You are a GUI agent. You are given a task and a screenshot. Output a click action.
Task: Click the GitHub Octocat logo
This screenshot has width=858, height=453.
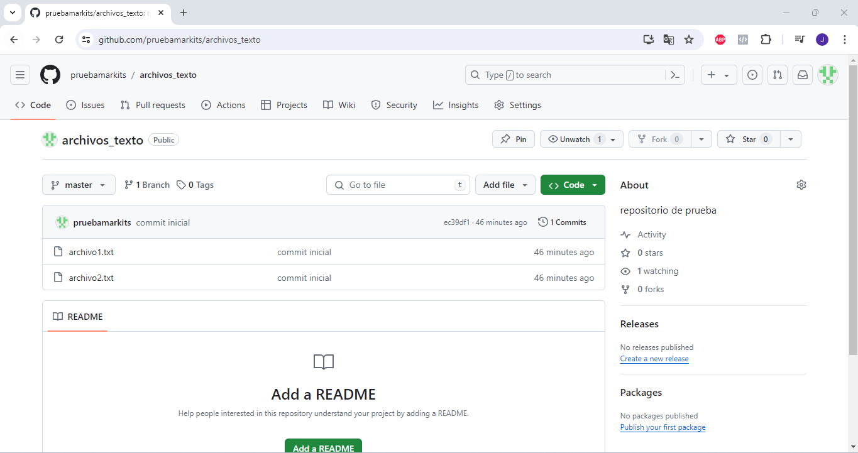point(50,75)
